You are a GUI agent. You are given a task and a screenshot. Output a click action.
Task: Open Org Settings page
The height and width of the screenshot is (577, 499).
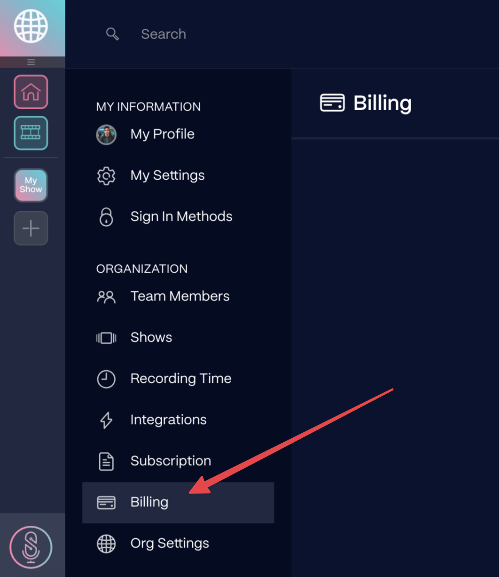tap(178, 543)
